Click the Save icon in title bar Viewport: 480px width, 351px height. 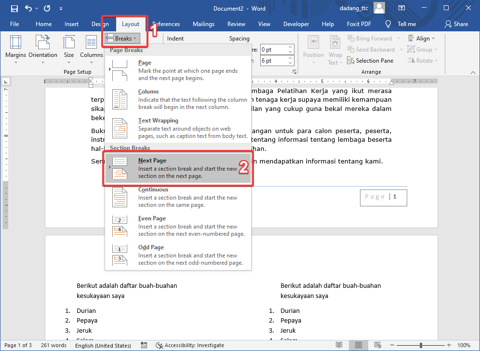(14, 9)
